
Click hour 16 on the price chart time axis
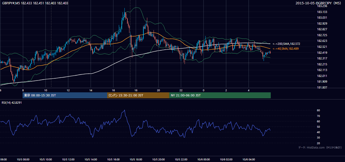click(x=113, y=90)
